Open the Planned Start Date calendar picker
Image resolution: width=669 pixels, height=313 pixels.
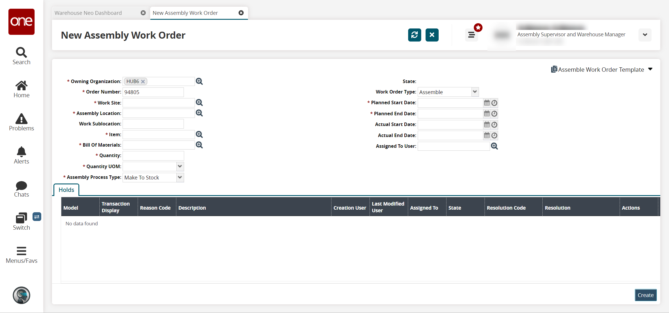(487, 103)
